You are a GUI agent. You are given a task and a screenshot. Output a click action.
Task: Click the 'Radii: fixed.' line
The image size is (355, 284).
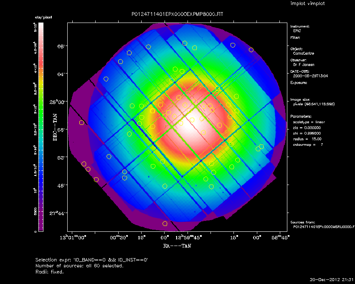(x=50, y=271)
